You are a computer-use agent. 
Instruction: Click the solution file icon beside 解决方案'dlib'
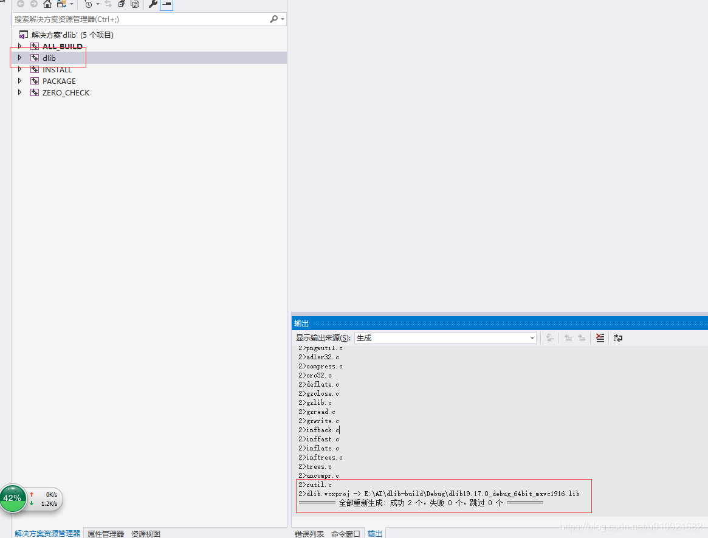click(24, 35)
